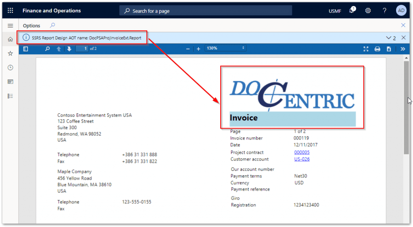
Task: Expand the message bar with count 2
Action: [x=391, y=38]
